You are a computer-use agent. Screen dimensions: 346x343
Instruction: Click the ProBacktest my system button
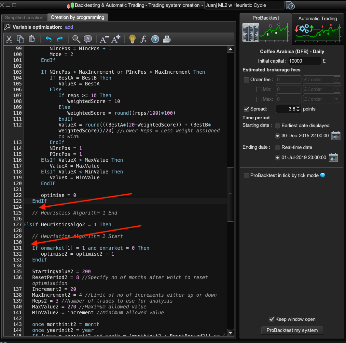(292, 330)
